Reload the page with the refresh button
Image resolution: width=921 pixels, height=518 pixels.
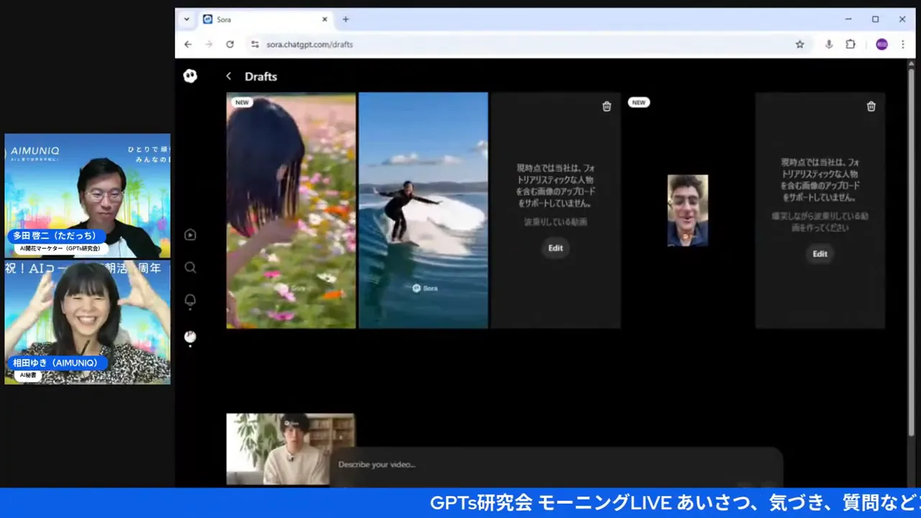tap(230, 45)
